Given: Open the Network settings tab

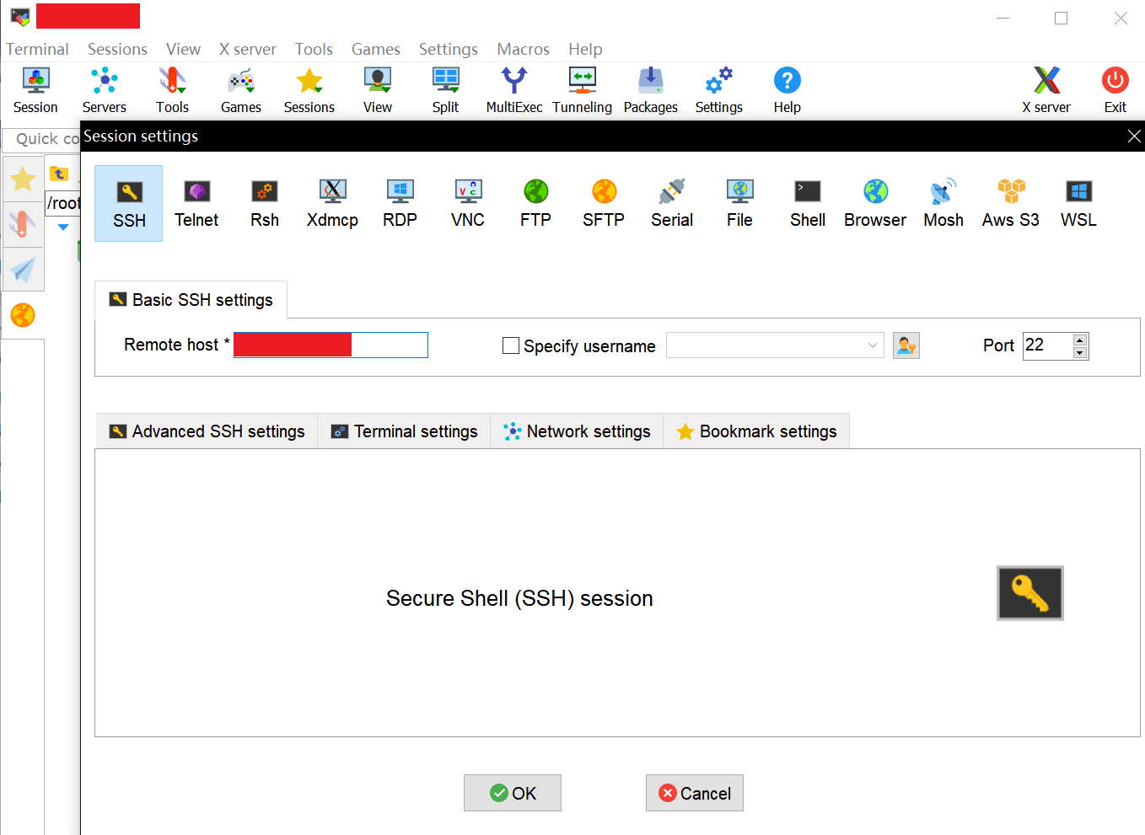Looking at the screenshot, I should [x=578, y=431].
